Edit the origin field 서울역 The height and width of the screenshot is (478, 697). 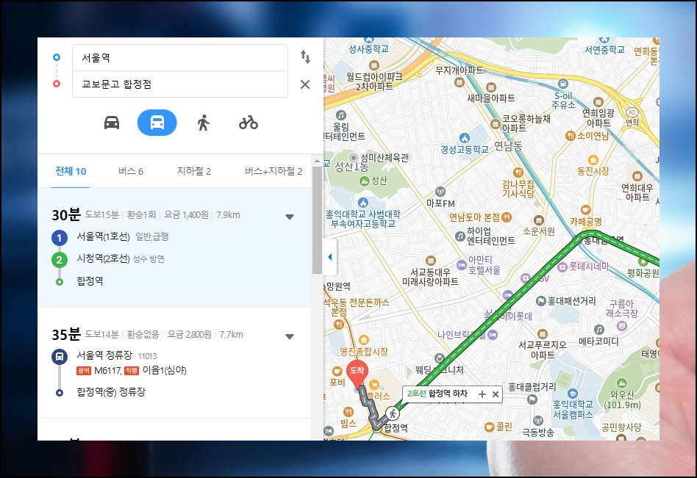[x=180, y=58]
